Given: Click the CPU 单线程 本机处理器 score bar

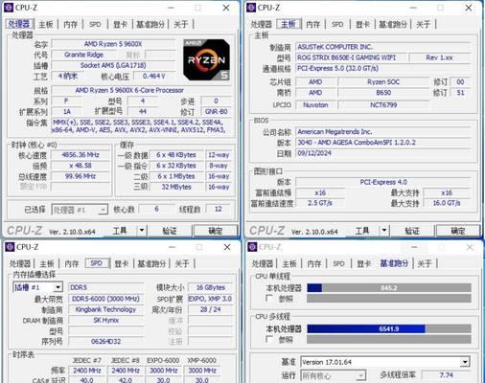Looking at the screenshot, I should tap(389, 288).
